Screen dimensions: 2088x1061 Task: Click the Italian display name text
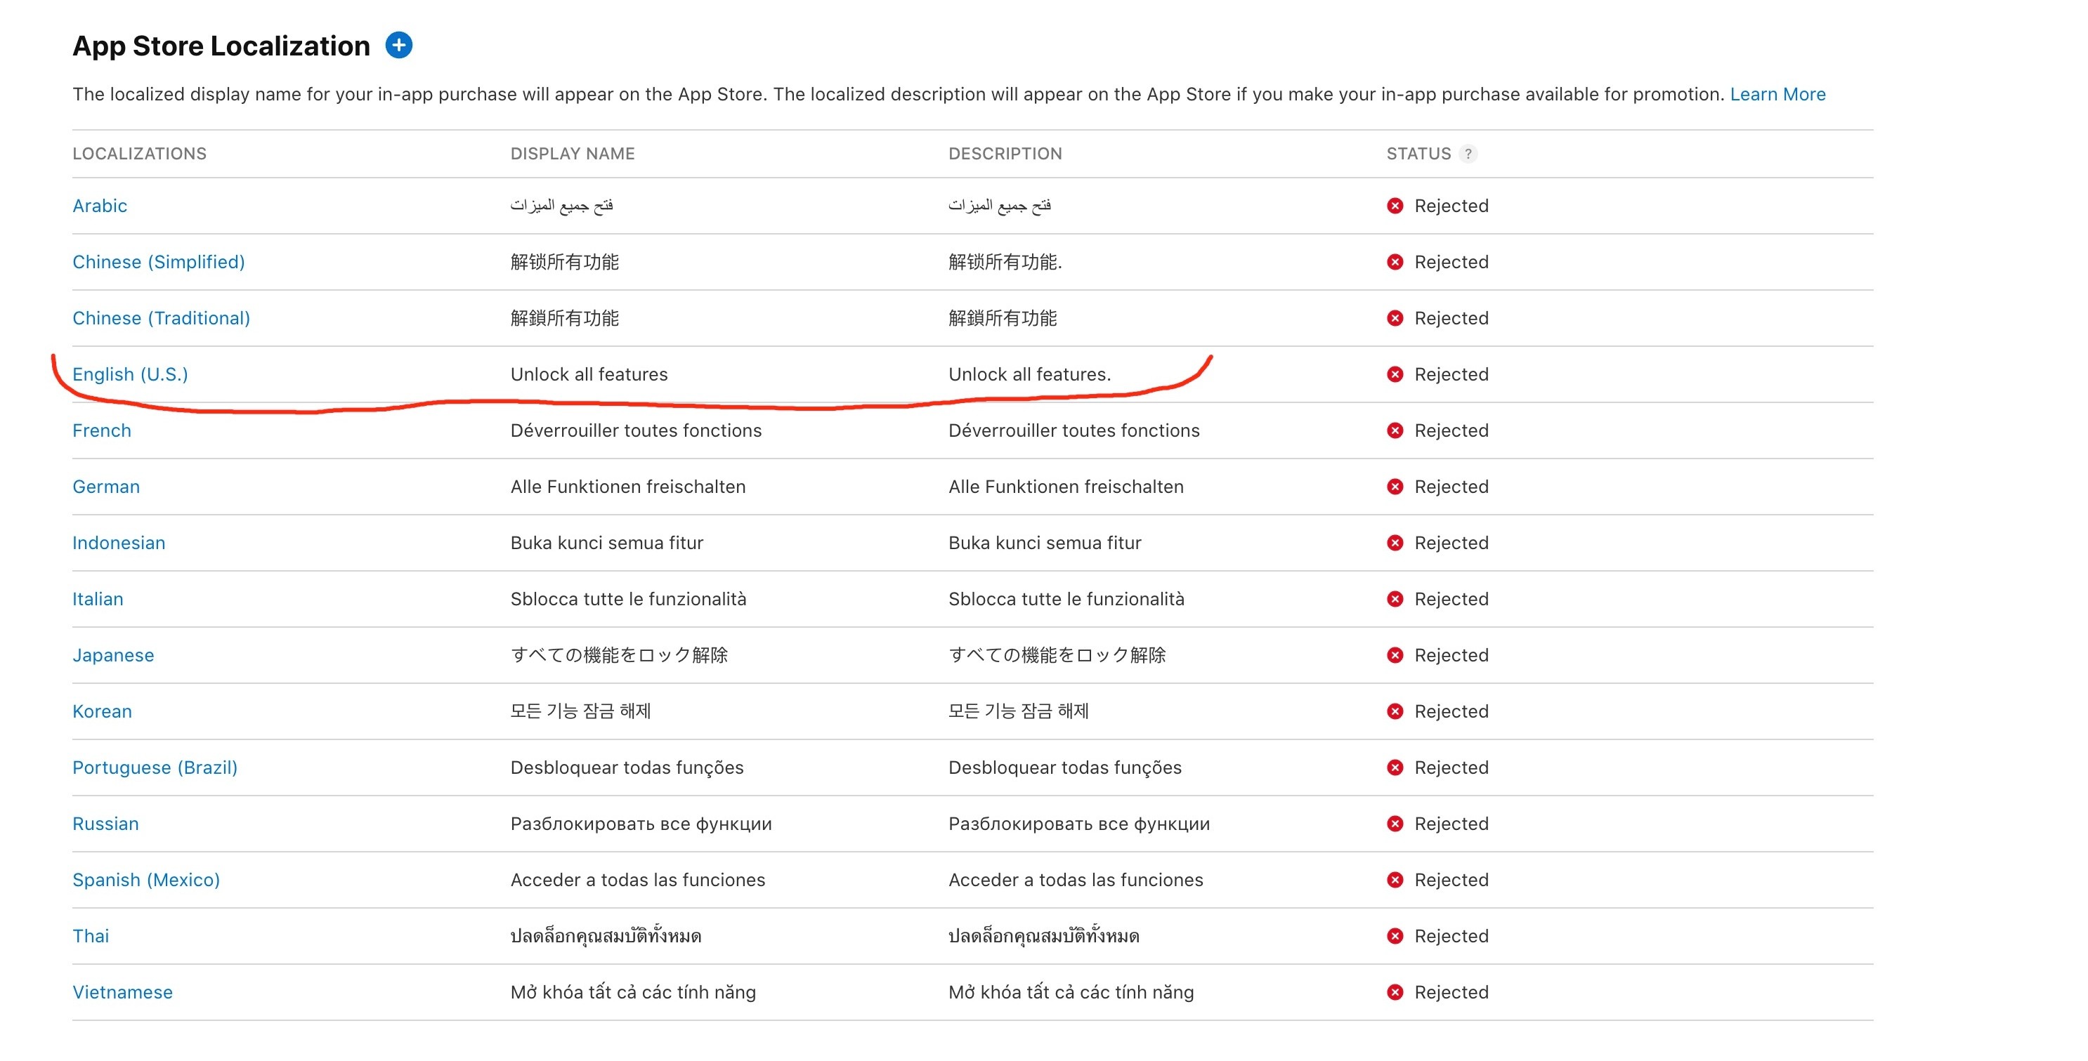627,600
